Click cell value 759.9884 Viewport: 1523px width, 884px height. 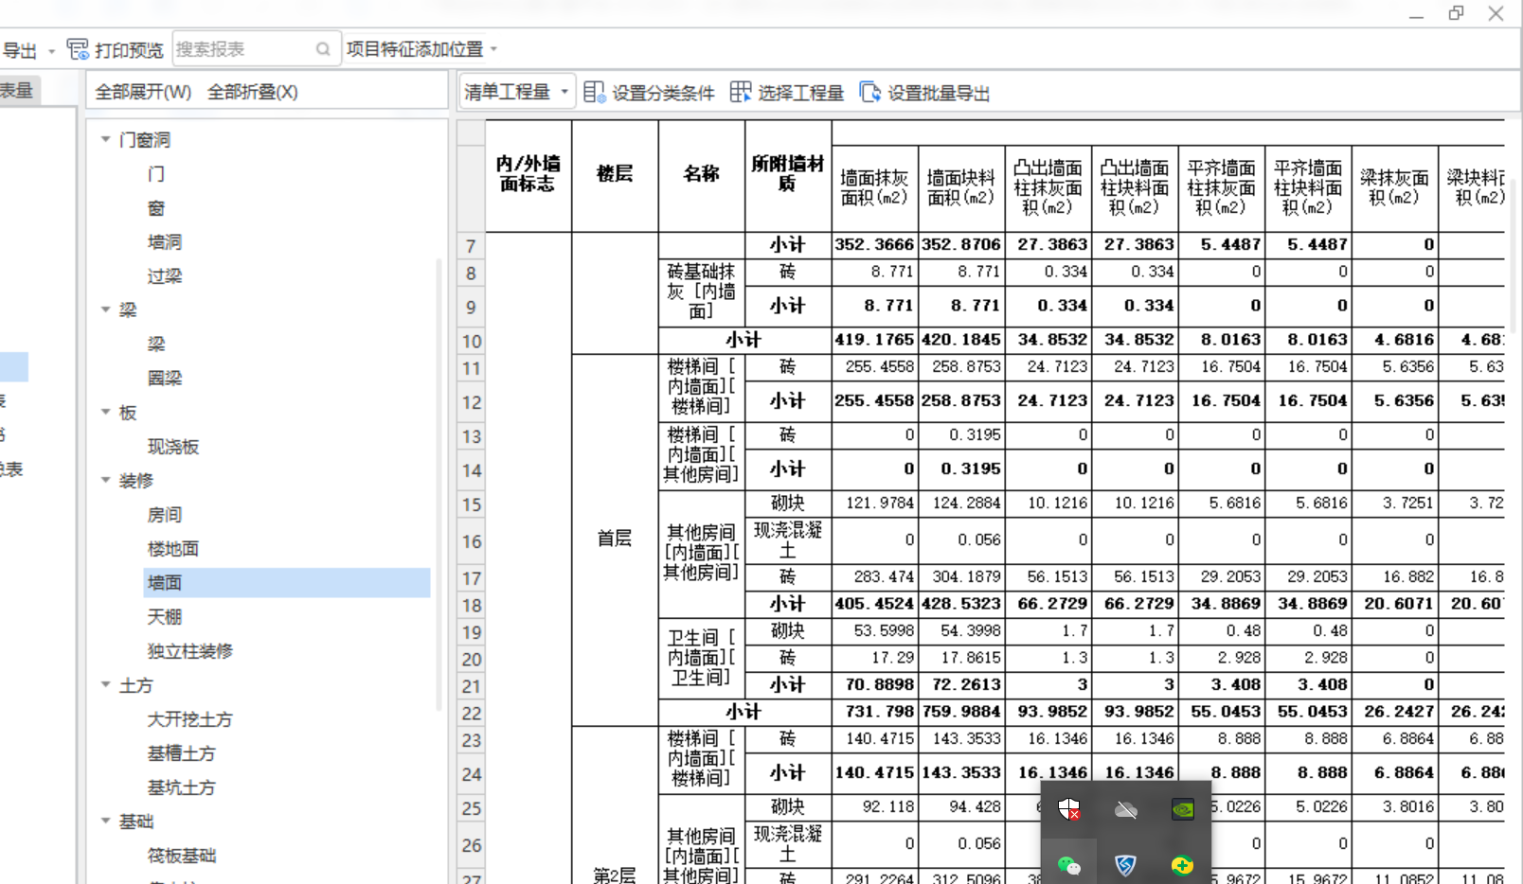[961, 712]
